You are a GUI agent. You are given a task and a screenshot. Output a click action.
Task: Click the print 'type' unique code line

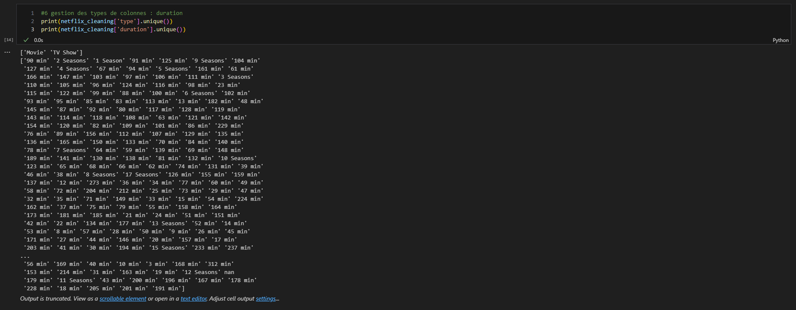click(107, 21)
